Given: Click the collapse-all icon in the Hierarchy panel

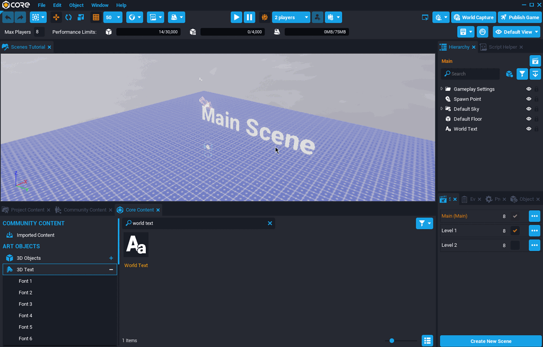Looking at the screenshot, I should pyautogui.click(x=535, y=74).
